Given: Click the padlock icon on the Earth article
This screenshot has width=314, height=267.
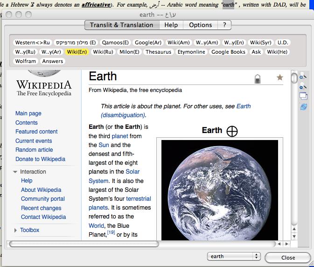Looking at the screenshot, I should tap(257, 78).
